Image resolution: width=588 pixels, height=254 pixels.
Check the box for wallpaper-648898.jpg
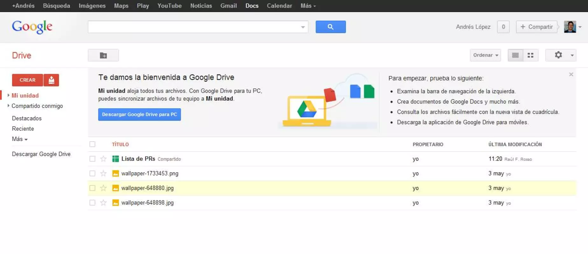(92, 203)
